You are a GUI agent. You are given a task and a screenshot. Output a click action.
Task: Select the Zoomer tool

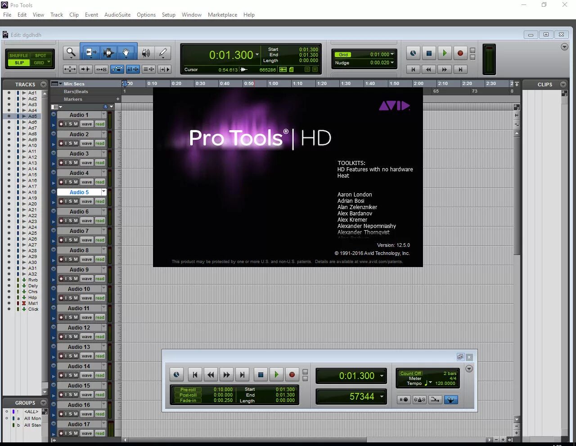(71, 53)
